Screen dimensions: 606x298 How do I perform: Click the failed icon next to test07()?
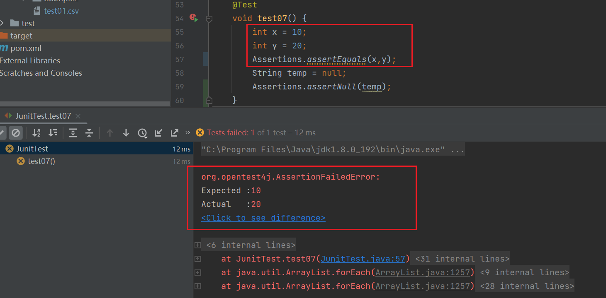click(x=20, y=161)
